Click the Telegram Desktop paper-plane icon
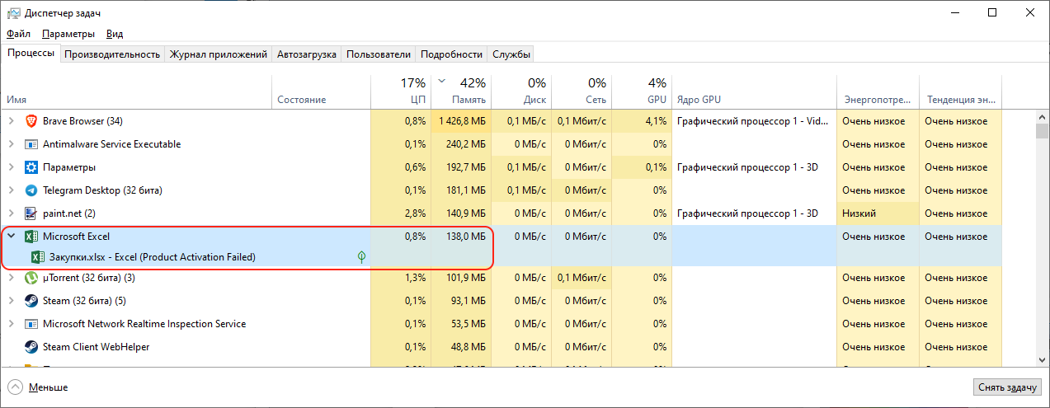The width and height of the screenshot is (1050, 408). pyautogui.click(x=31, y=190)
